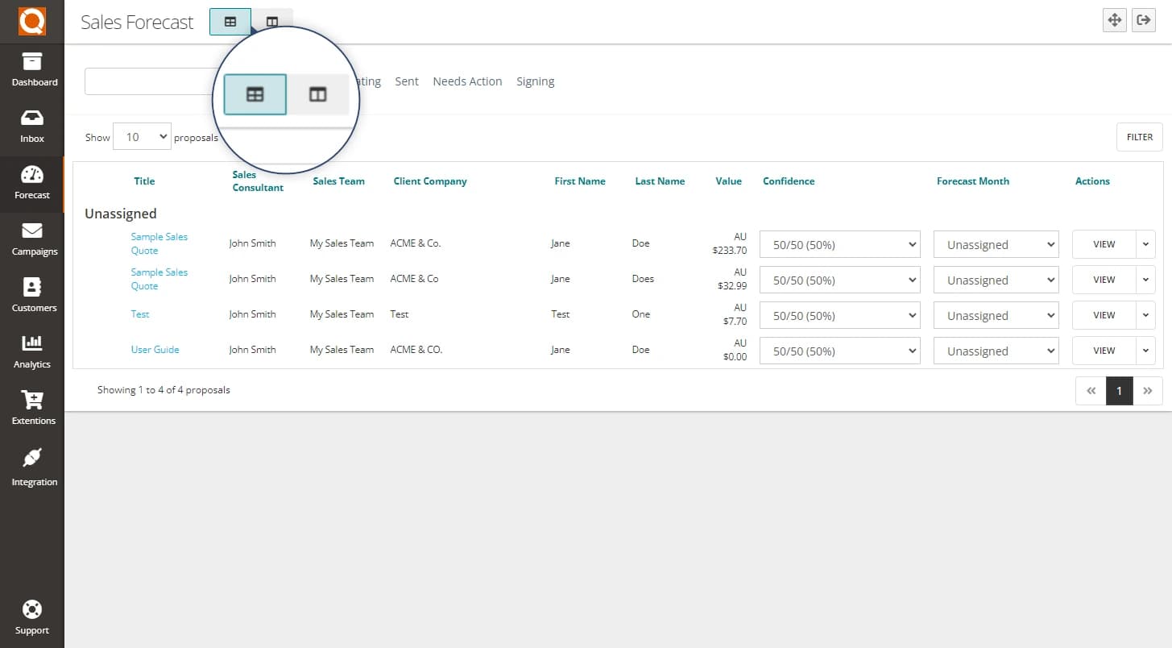Click the FILTER button
Viewport: 1172px width, 648px height.
coord(1139,136)
